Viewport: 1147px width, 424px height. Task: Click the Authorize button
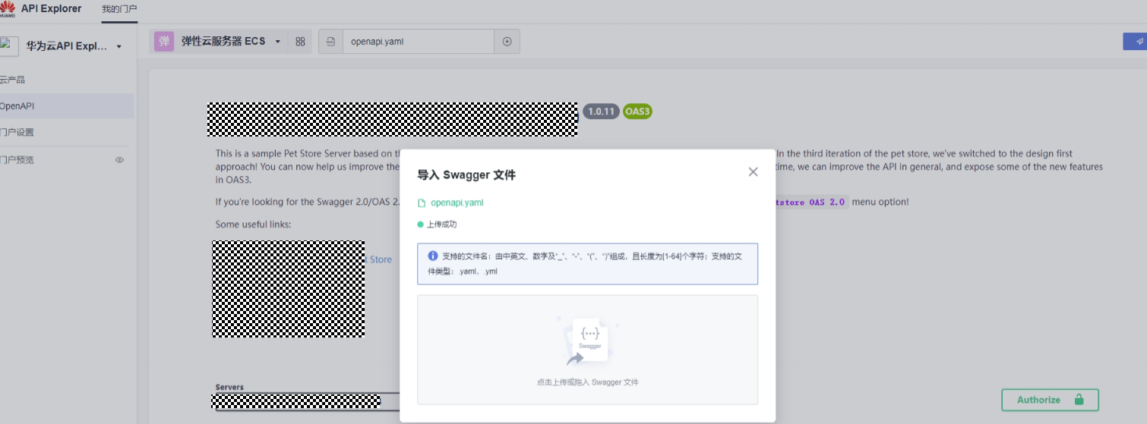[1050, 400]
